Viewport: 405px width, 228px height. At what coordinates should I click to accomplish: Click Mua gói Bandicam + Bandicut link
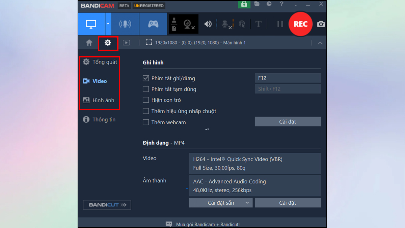(208, 224)
